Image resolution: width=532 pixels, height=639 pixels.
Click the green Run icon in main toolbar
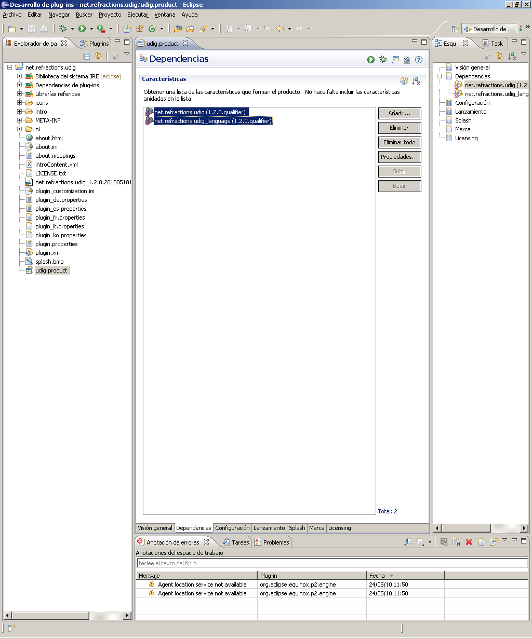pos(82,29)
